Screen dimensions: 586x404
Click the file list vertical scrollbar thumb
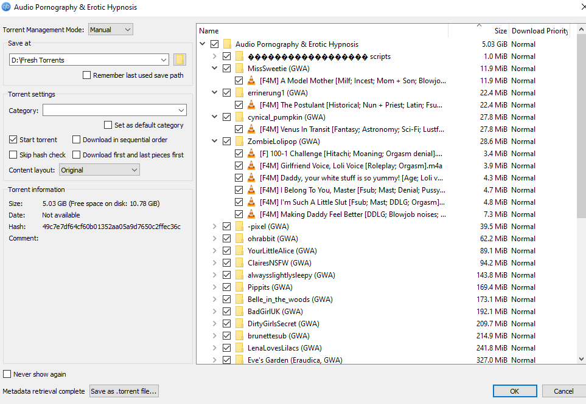point(581,126)
